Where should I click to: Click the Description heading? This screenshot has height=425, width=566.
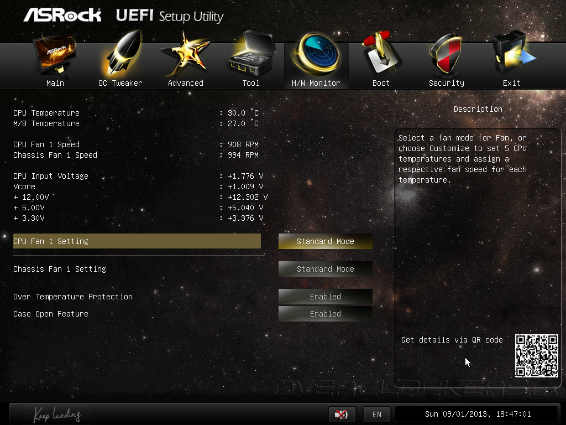point(478,109)
